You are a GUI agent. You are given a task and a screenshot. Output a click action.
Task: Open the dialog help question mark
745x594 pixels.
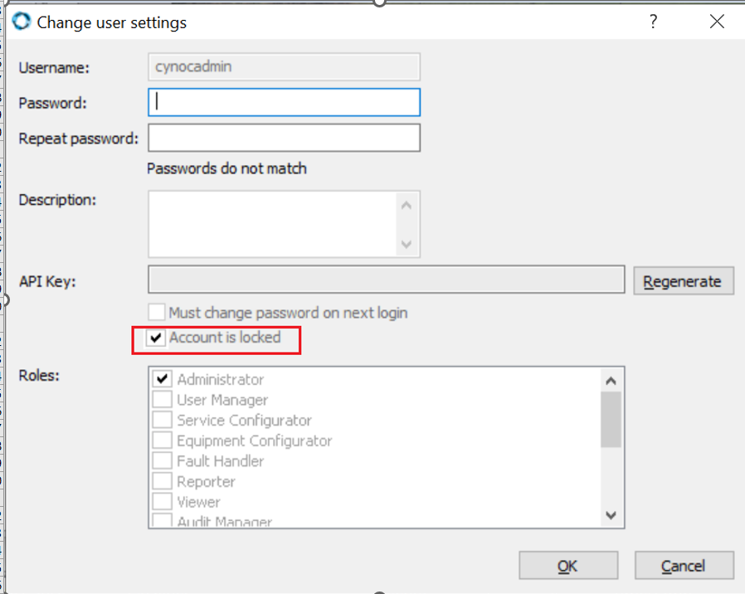[653, 22]
